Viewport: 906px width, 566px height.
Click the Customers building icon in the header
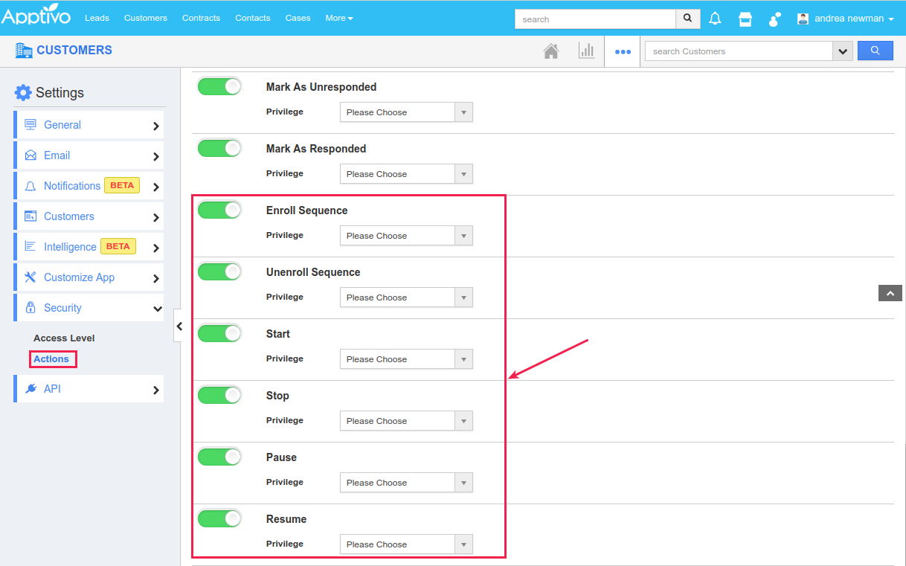[x=24, y=51]
